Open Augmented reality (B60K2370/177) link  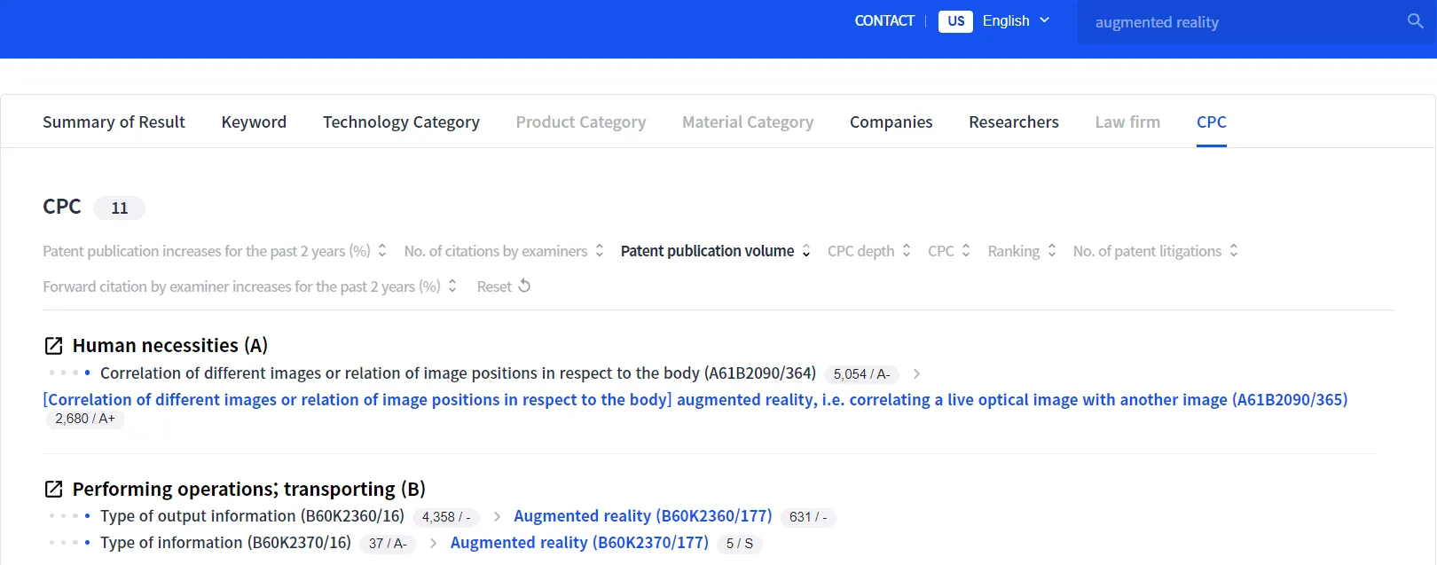pos(578,543)
